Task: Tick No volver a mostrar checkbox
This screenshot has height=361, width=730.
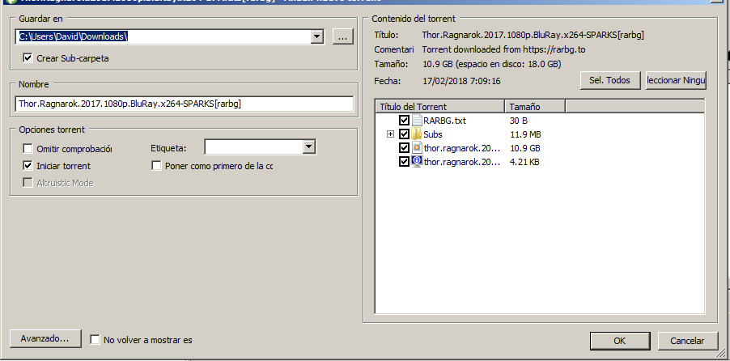Action: click(x=95, y=340)
